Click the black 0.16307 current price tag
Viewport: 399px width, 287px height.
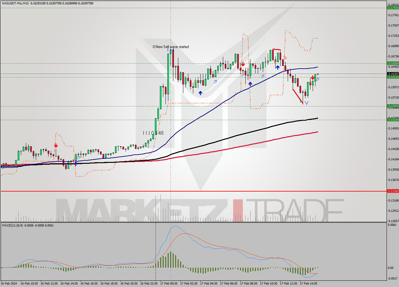(x=393, y=74)
